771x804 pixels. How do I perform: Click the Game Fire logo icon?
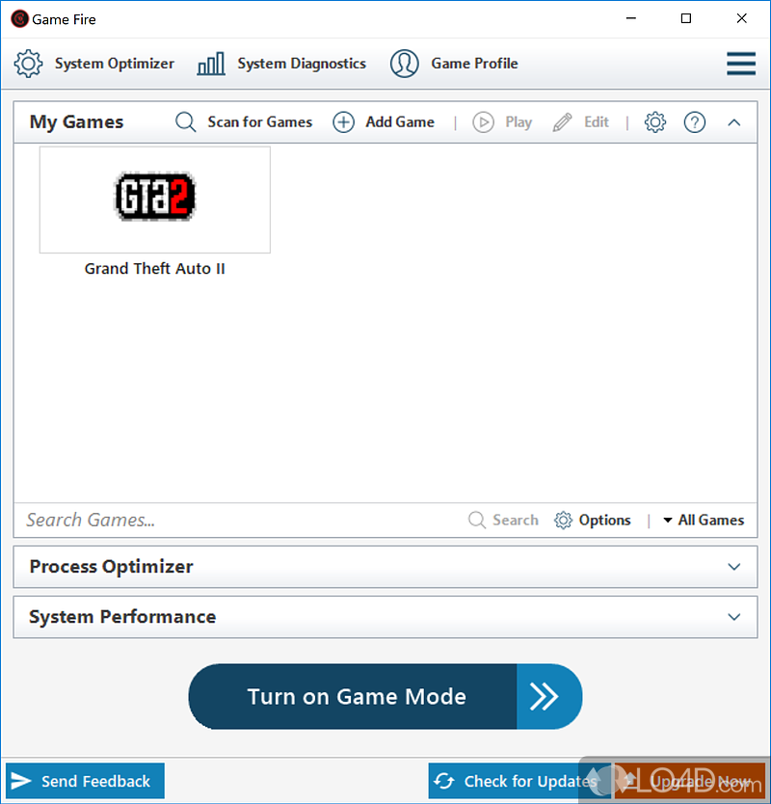[x=19, y=19]
